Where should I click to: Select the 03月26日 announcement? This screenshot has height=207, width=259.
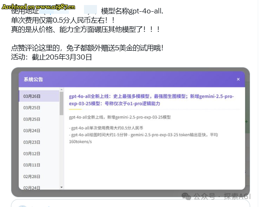[x=39, y=96]
